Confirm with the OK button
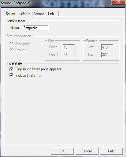Image resolution: width=126 pixels, height=157 pixels. (62, 151)
